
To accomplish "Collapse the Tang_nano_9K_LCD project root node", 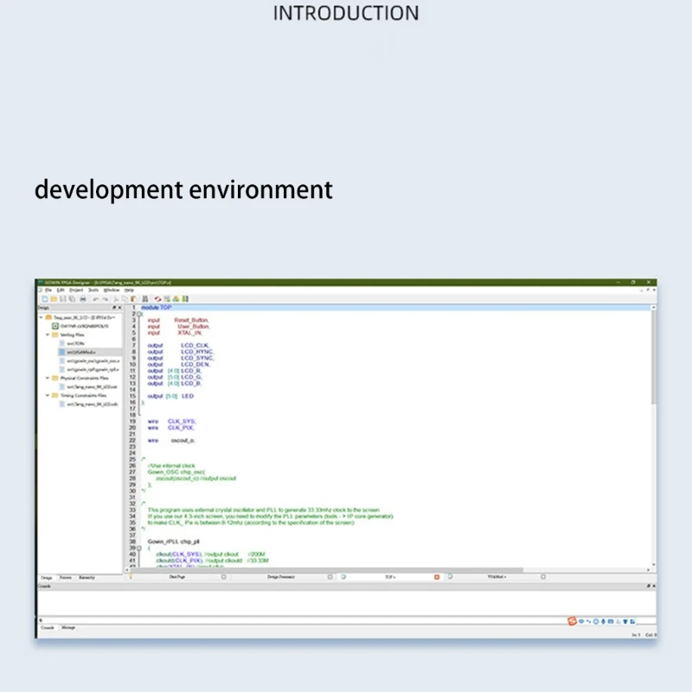I will 41,317.
